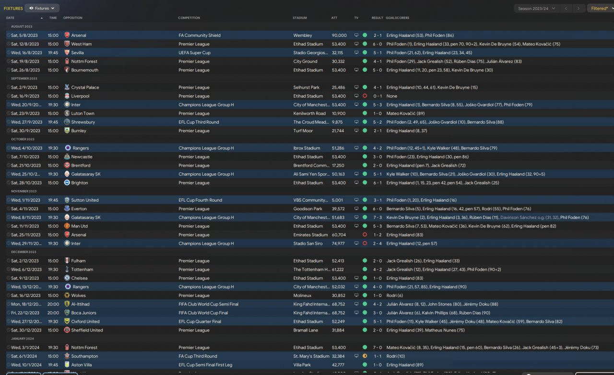Click the Brighton club badge
This screenshot has height=375, width=614.
(x=67, y=183)
